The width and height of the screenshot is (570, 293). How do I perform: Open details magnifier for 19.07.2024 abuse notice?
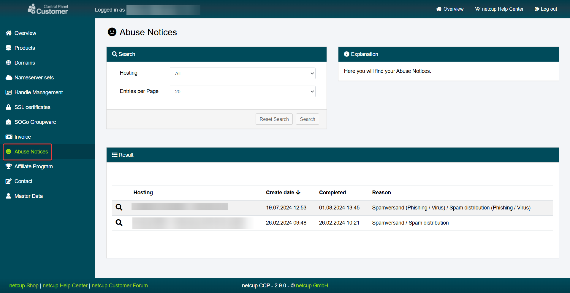coord(119,207)
